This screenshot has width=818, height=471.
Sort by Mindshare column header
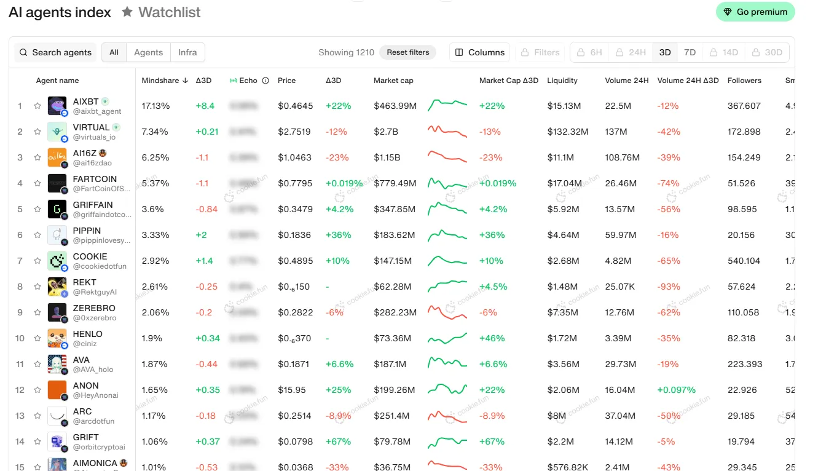point(165,81)
